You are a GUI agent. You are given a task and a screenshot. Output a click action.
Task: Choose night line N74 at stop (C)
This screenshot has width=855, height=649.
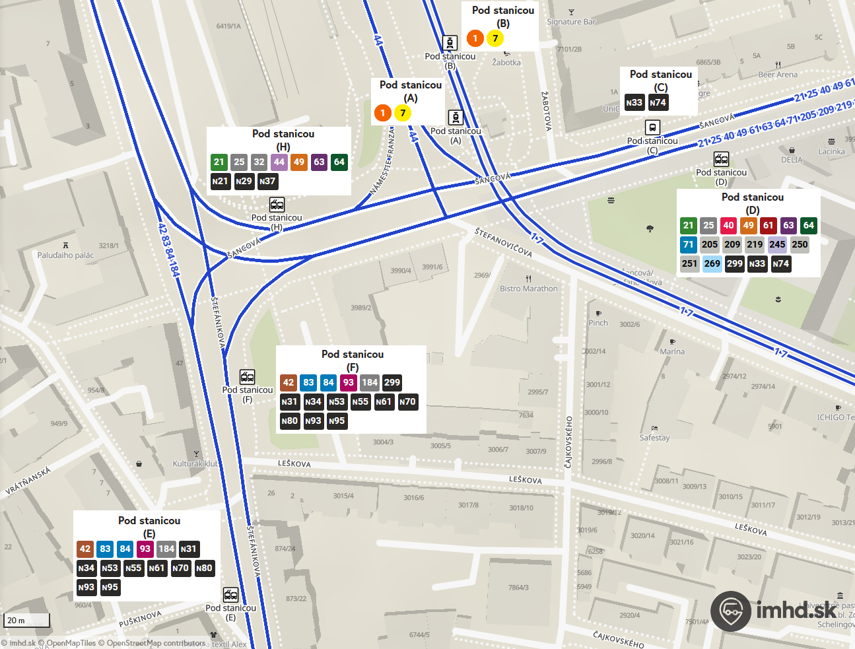[658, 102]
